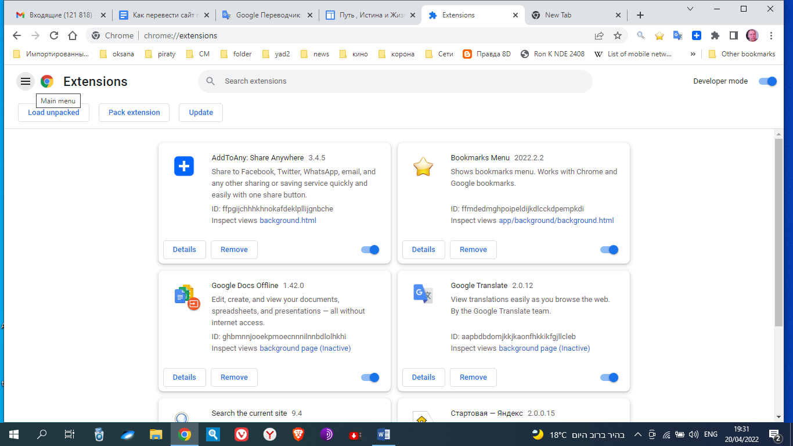Switch to the Как перевести сайт tab
This screenshot has width=793, height=446.
pos(164,15)
